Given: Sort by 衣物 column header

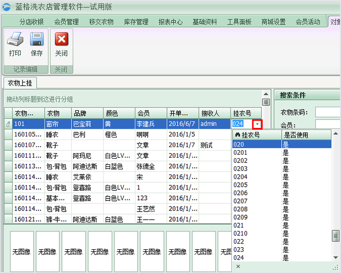Looking at the screenshot, I should click(x=58, y=113).
